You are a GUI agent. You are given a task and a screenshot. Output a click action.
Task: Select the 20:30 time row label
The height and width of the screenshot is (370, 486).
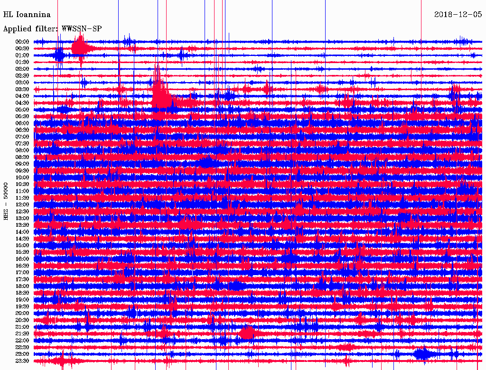point(22,320)
